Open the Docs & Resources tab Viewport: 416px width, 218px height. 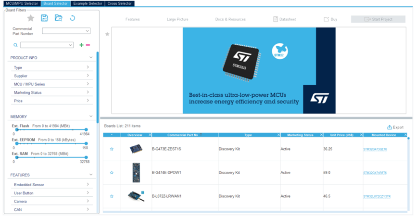230,19
